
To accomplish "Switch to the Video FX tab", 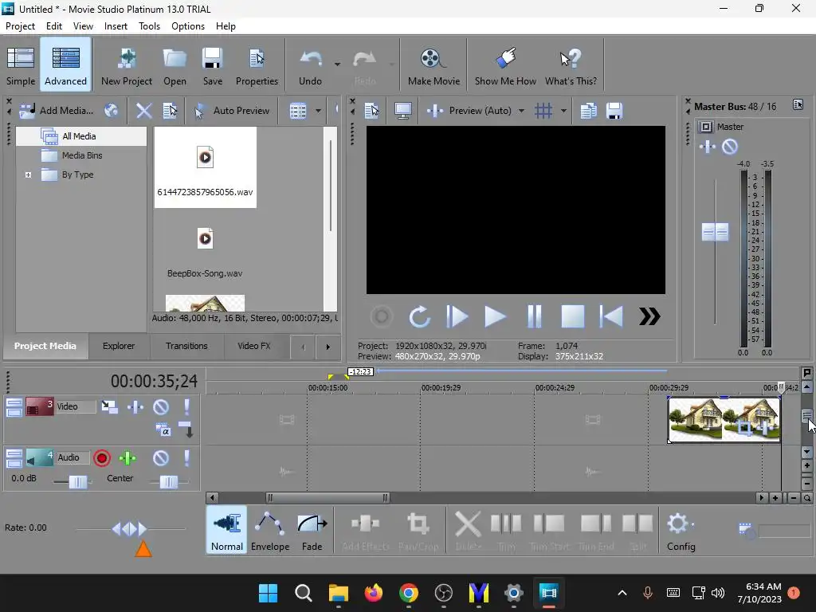I will [254, 346].
